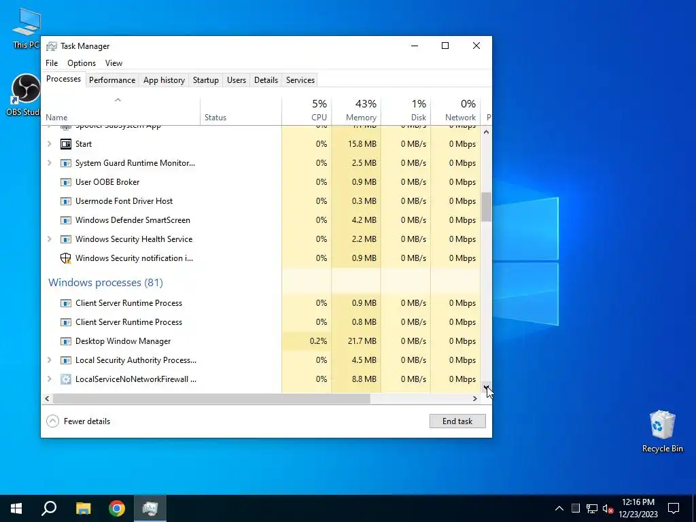Screen dimensions: 696x522
Task: Open the File menu
Action: pyautogui.click(x=52, y=63)
